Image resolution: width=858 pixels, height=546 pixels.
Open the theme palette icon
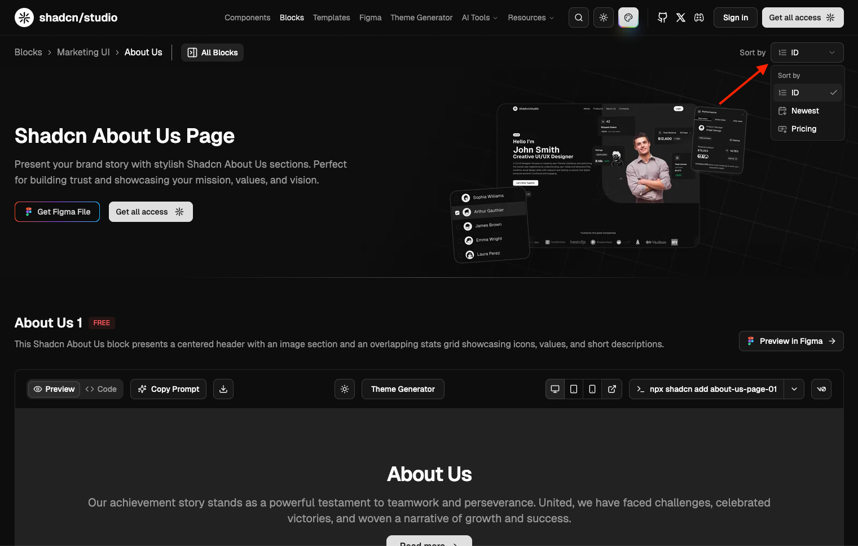[x=628, y=18]
